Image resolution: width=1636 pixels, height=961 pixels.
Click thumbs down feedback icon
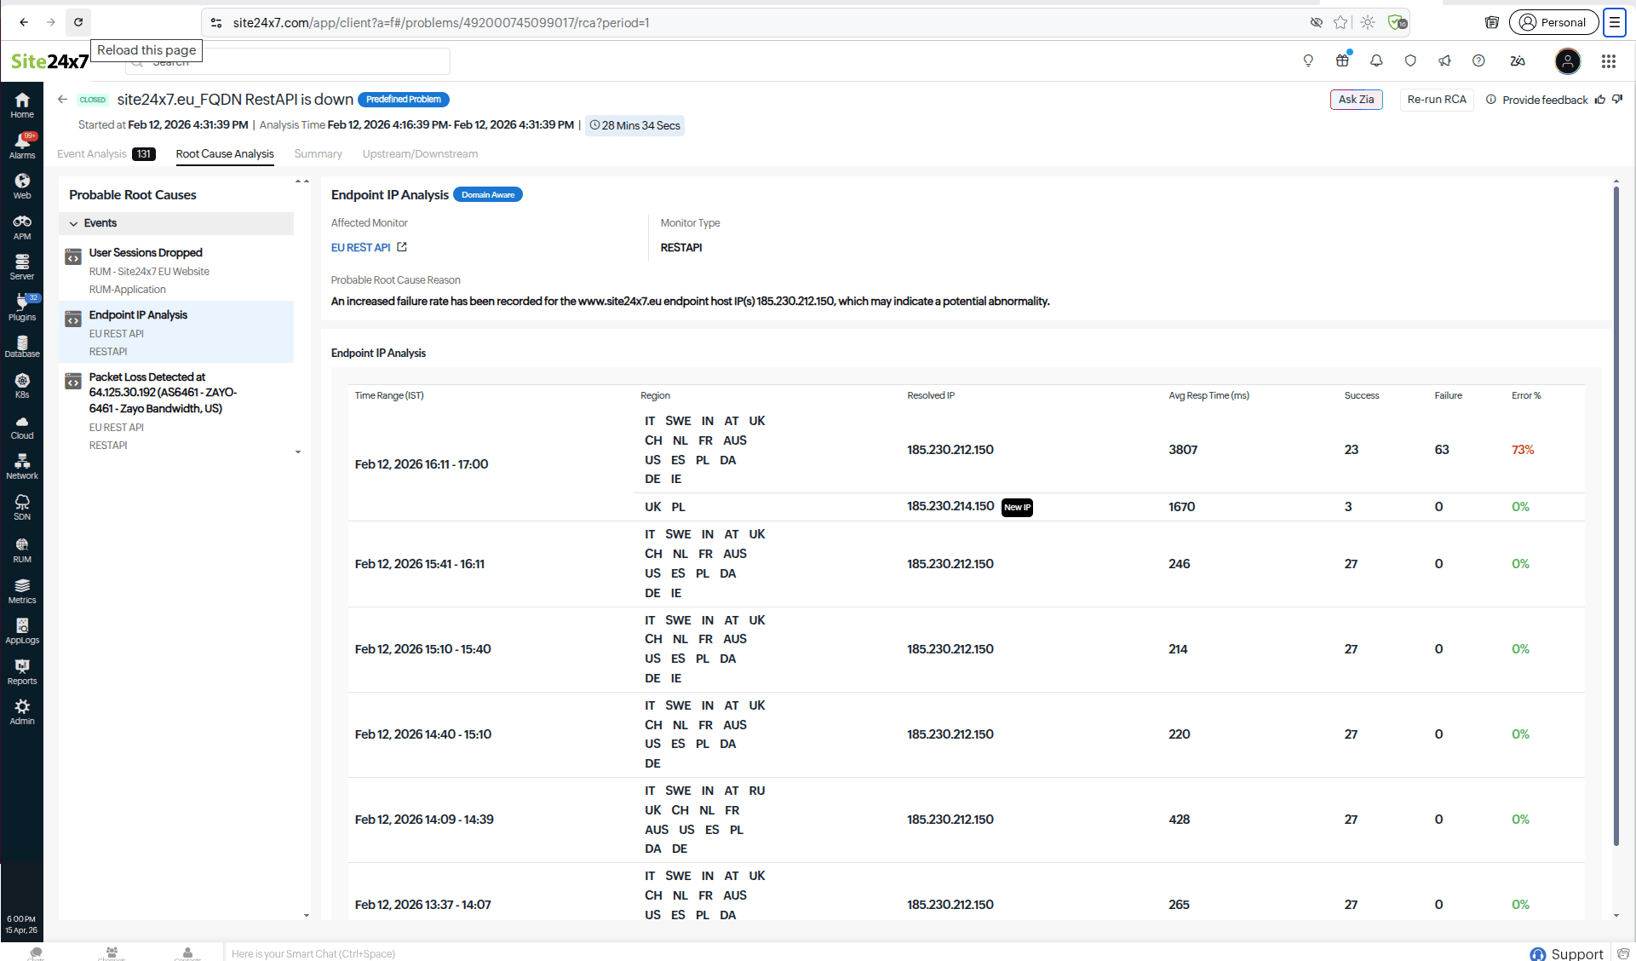click(x=1617, y=100)
